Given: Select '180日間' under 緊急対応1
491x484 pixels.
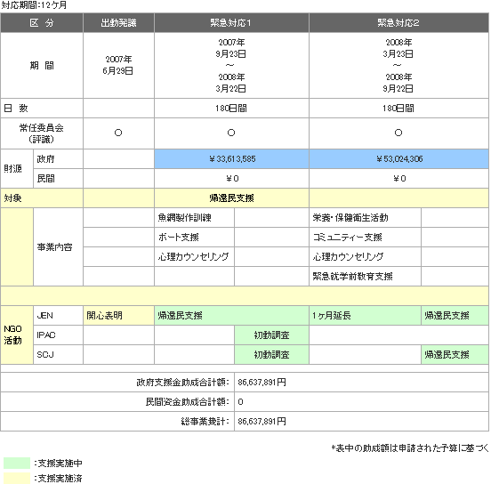Looking at the screenshot, I should (x=231, y=108).
